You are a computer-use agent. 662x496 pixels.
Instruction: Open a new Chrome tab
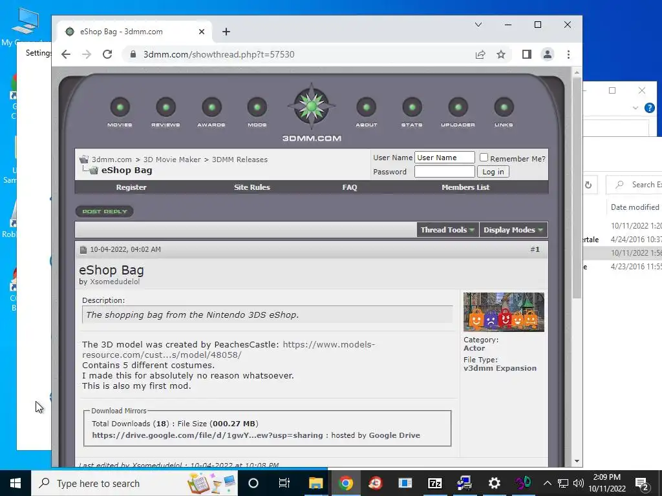[x=226, y=32]
